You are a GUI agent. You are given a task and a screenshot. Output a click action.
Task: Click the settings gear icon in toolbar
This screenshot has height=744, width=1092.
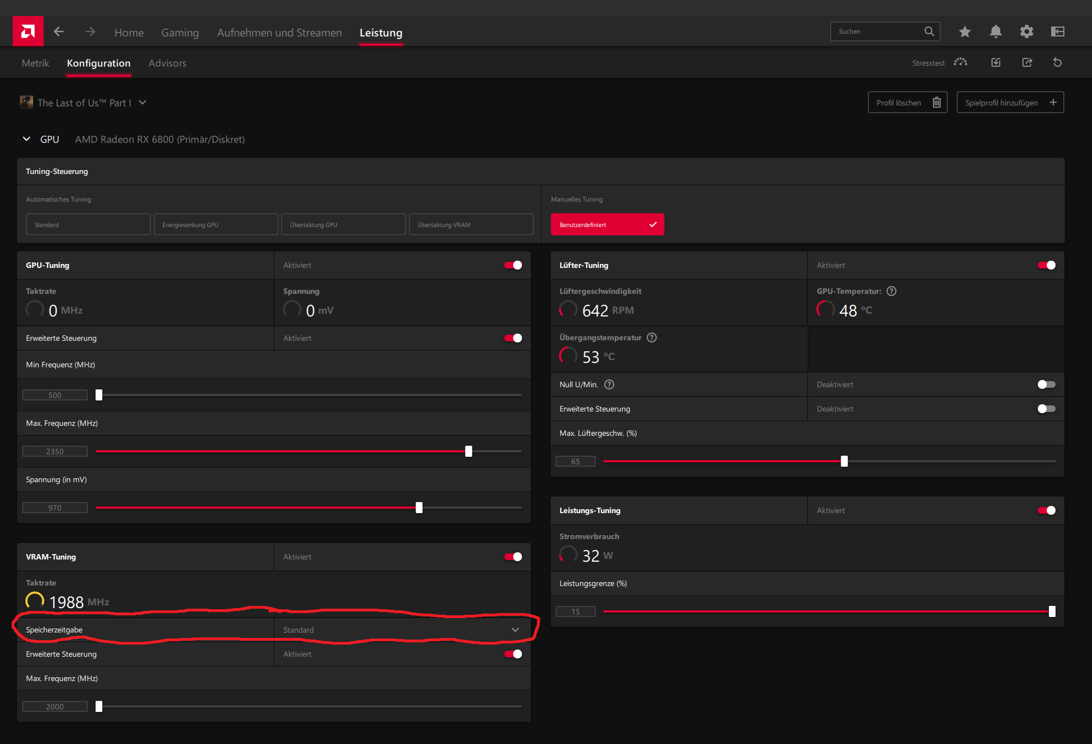pos(1028,31)
